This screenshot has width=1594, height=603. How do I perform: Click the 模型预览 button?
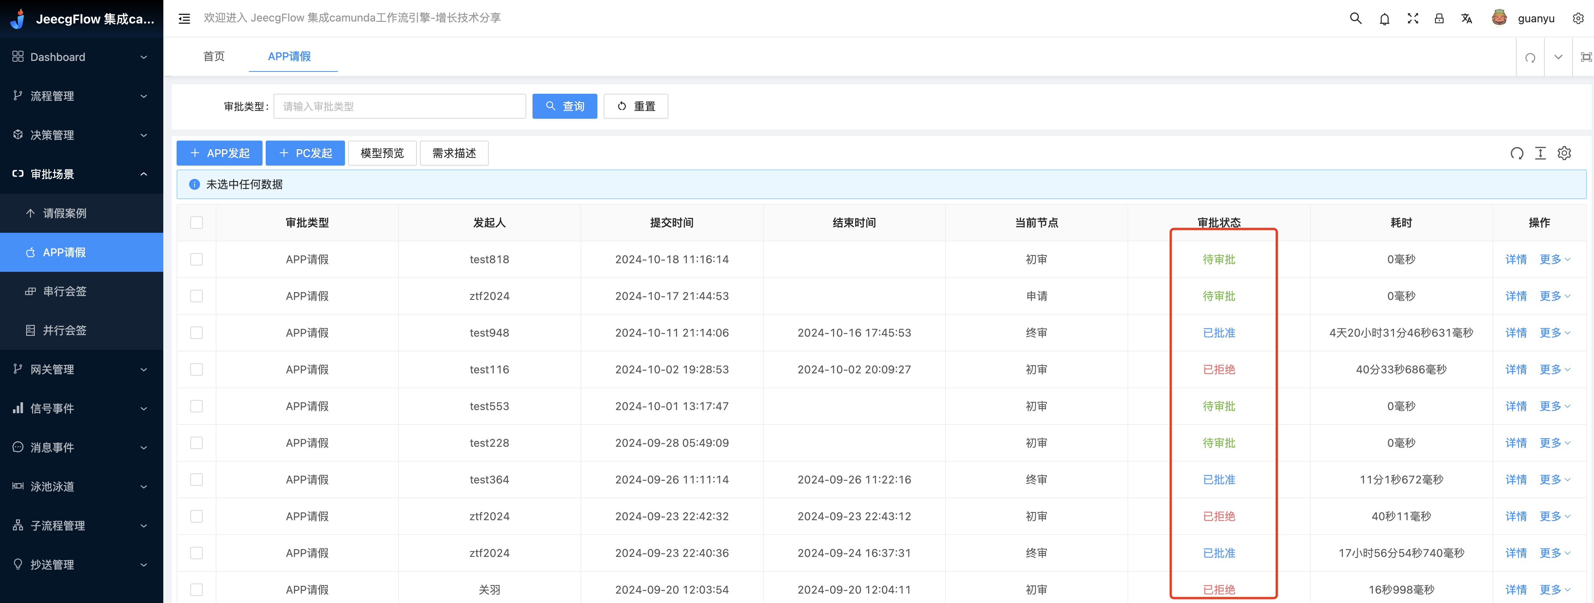click(x=382, y=153)
